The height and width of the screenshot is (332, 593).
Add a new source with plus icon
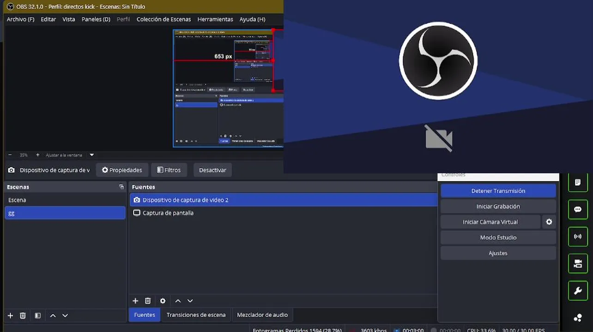(x=135, y=301)
